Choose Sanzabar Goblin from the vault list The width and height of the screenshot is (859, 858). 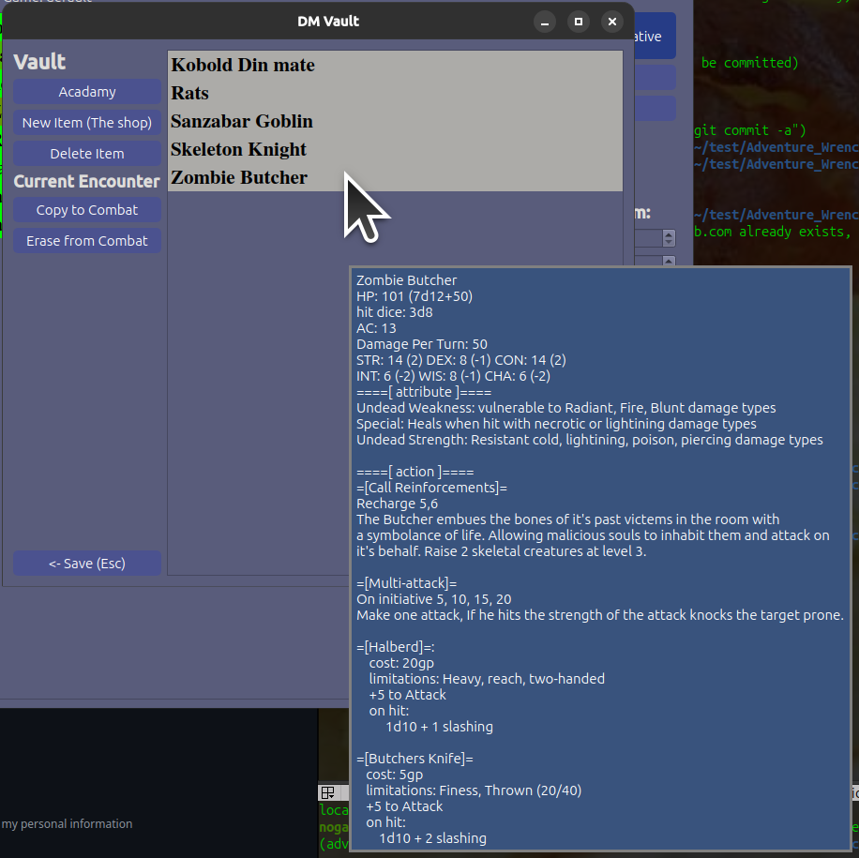(242, 121)
